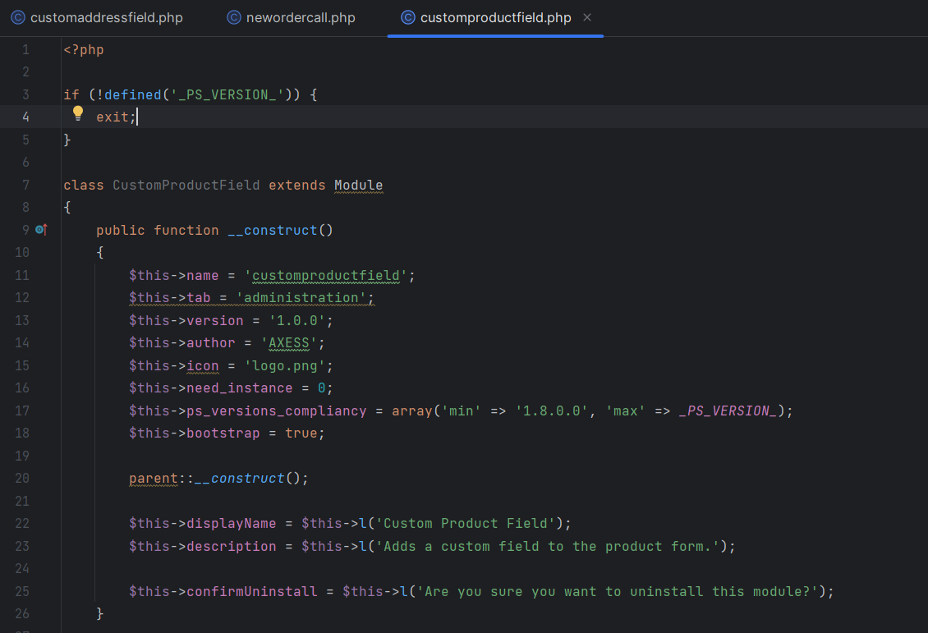
Task: Click line number 7 in the gutter
Action: (x=25, y=185)
